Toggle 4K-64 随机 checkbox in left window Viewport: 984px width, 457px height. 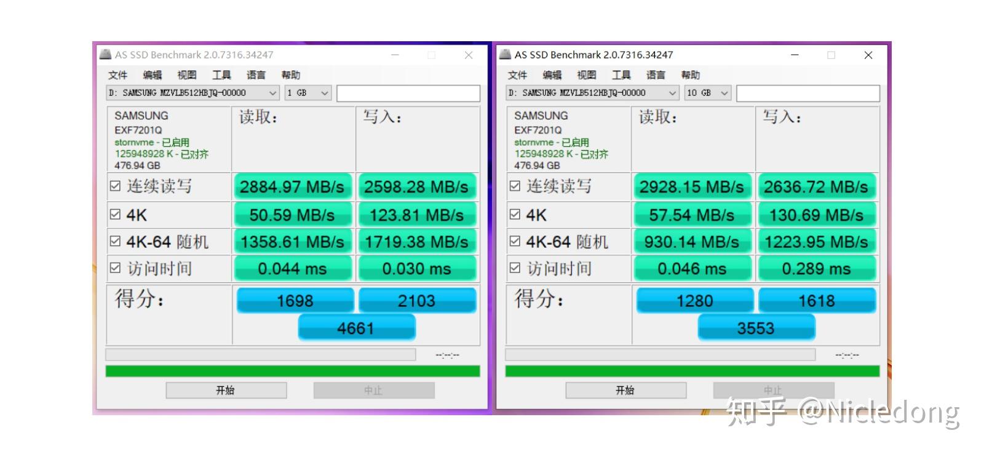click(x=115, y=241)
